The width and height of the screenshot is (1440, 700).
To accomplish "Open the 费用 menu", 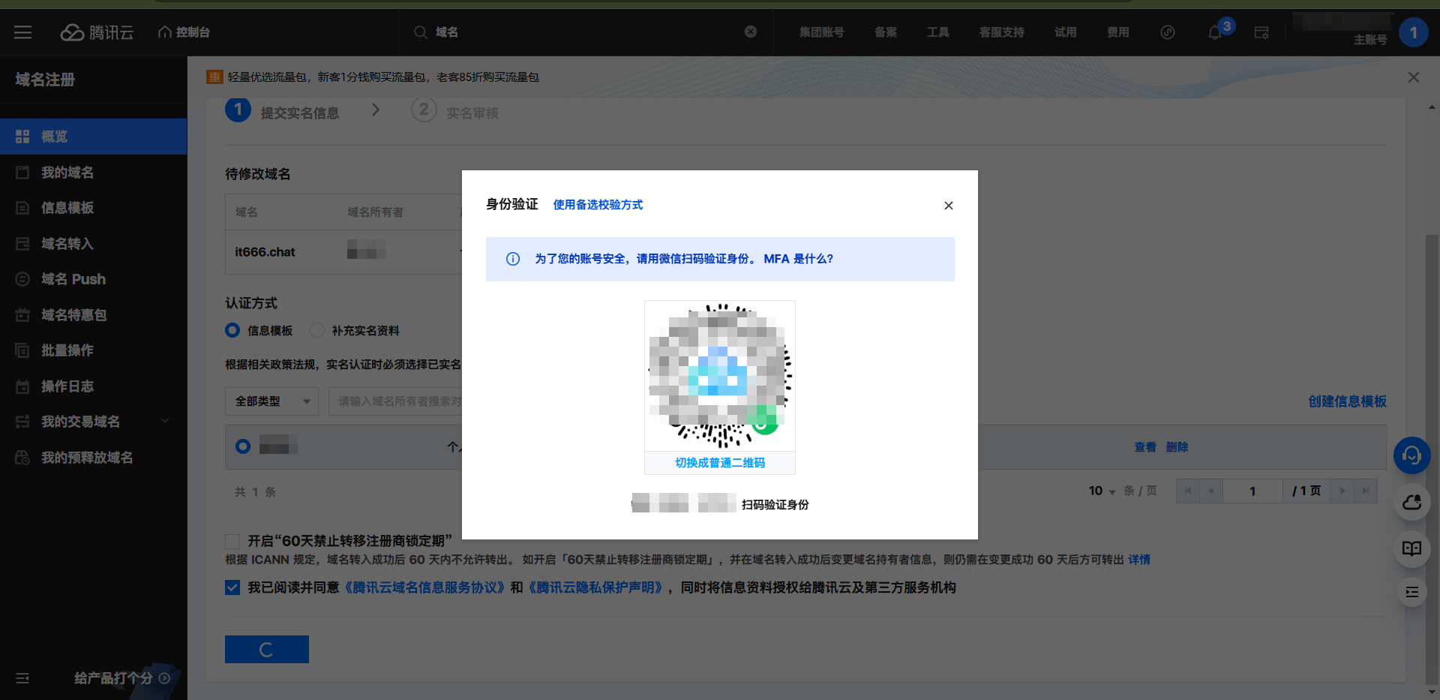I will point(1118,32).
